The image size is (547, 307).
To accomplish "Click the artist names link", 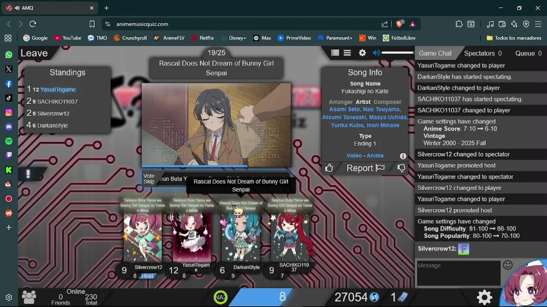I will tap(365, 117).
